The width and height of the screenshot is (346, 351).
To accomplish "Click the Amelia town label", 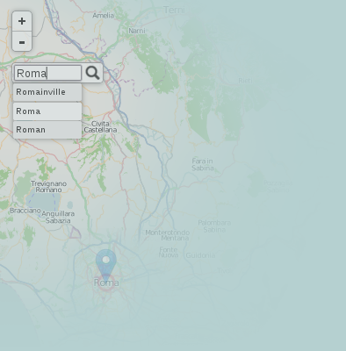I will coord(104,15).
